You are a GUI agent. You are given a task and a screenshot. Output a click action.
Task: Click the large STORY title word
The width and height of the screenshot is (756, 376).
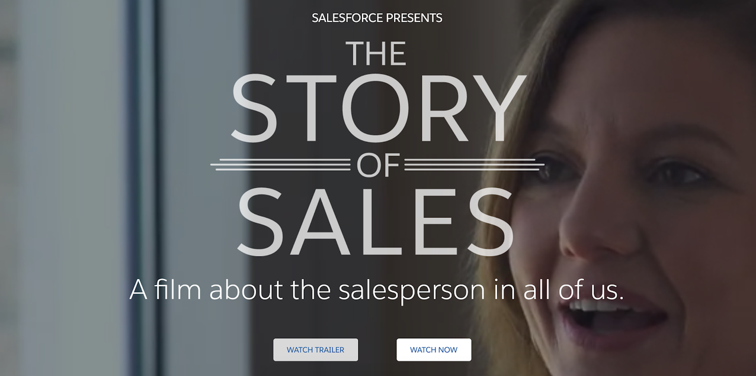click(379, 109)
